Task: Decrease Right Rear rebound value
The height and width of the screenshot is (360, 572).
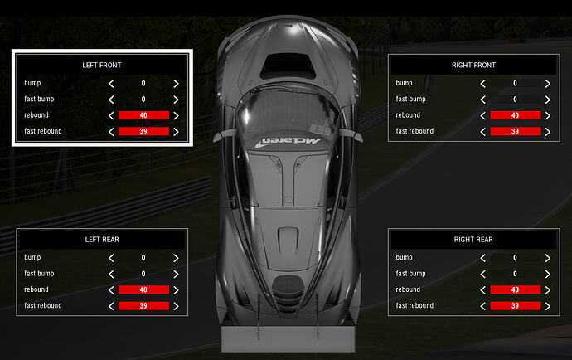Action: pyautogui.click(x=483, y=290)
